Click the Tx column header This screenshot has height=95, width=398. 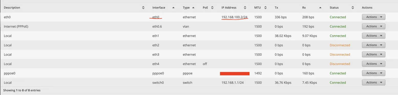coord(276,8)
